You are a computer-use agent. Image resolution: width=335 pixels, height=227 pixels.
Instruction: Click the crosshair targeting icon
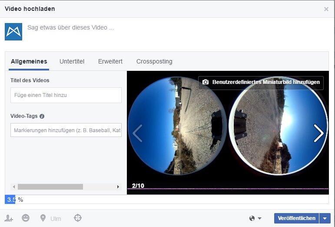pos(78,218)
